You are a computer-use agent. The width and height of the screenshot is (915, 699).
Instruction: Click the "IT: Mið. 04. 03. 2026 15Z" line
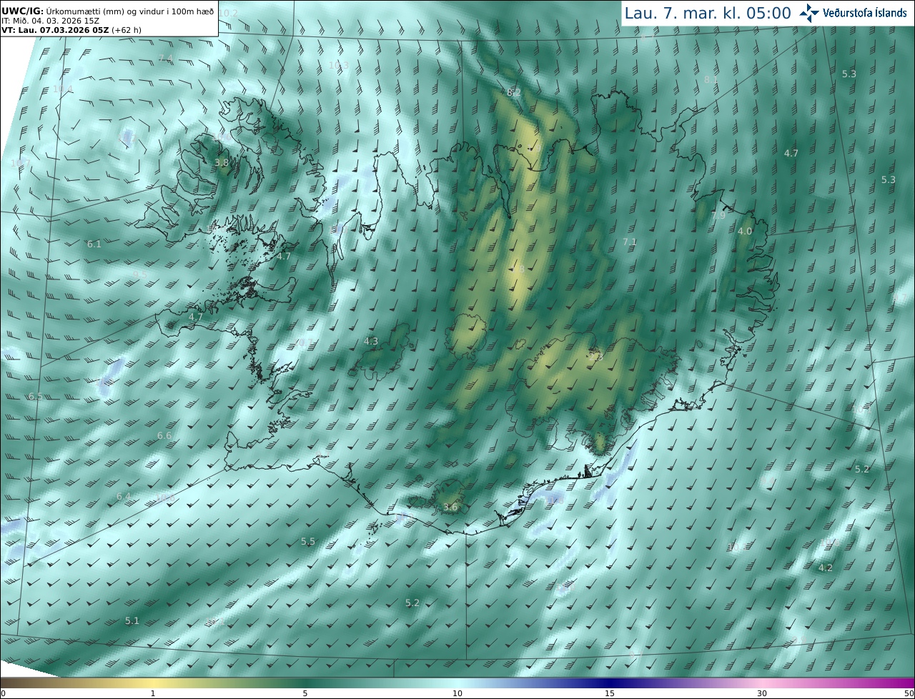tap(50, 21)
